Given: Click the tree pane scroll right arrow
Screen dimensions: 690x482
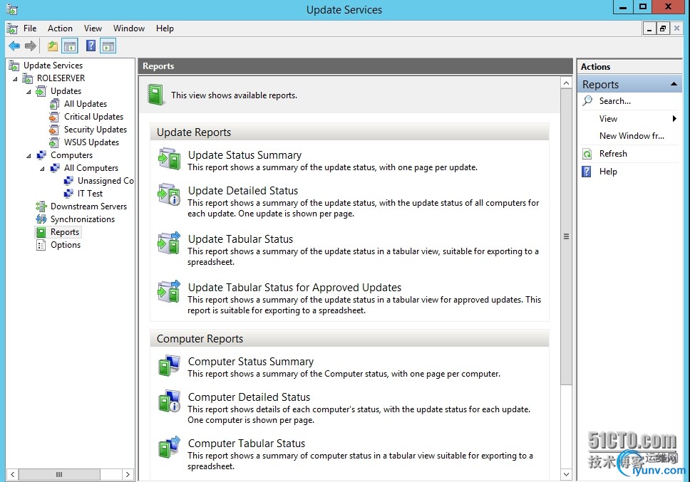Looking at the screenshot, I should 128,475.
